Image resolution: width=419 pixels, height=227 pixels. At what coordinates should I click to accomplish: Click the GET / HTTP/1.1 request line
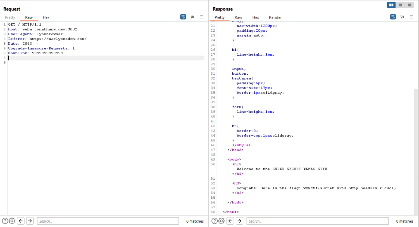click(x=25, y=25)
